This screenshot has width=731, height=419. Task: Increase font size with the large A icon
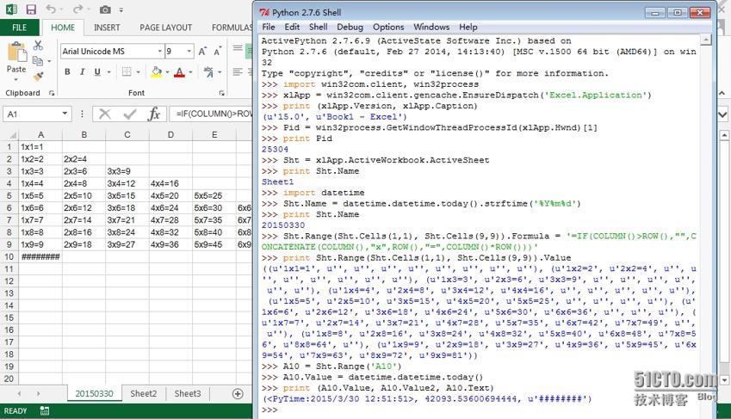point(202,52)
